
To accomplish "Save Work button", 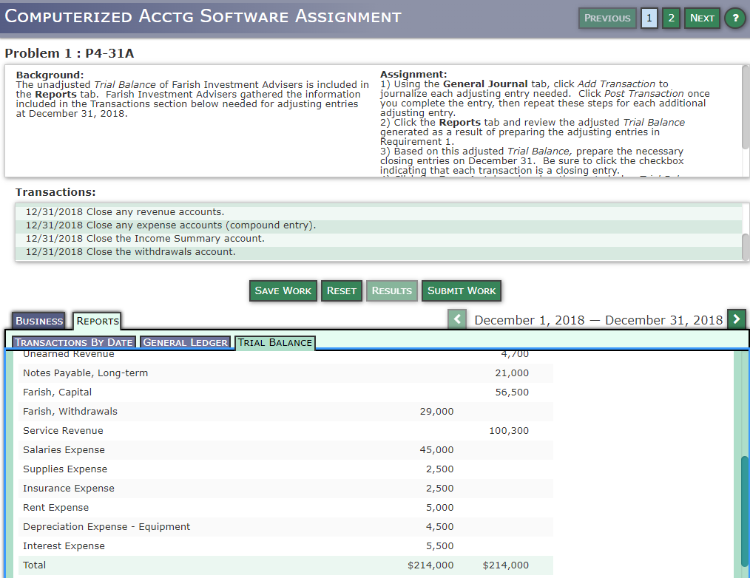I will pos(283,290).
